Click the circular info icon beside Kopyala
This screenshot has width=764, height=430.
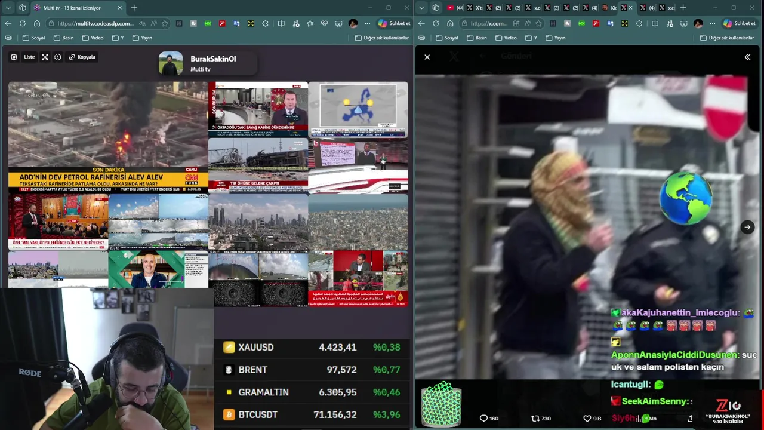(x=58, y=57)
